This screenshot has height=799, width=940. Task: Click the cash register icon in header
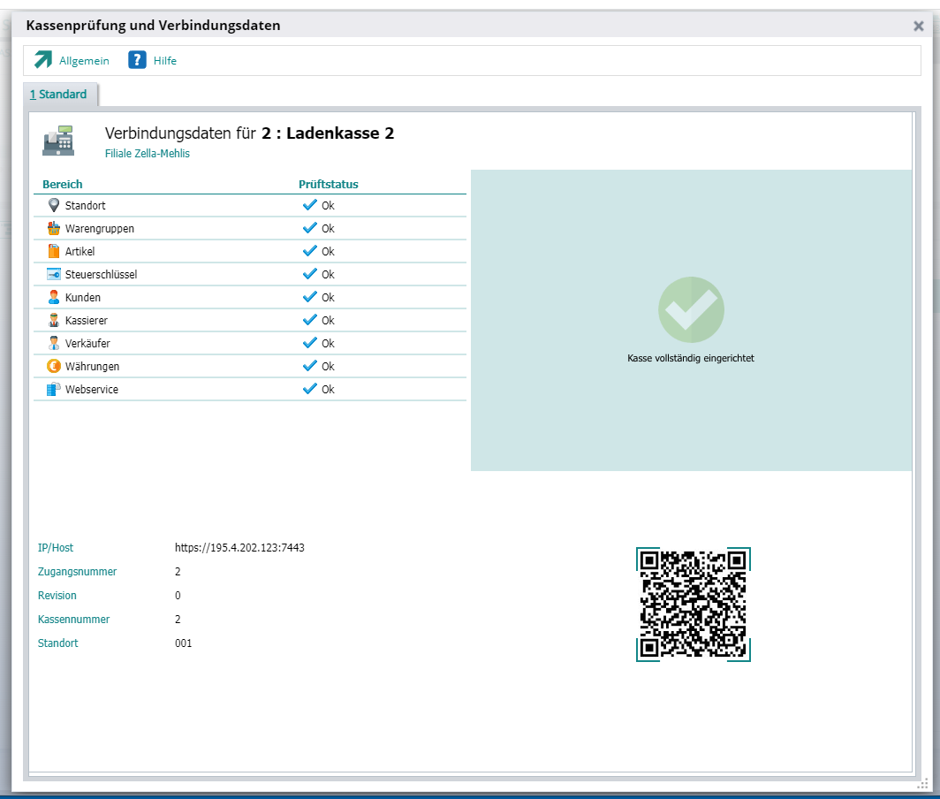coord(58,141)
